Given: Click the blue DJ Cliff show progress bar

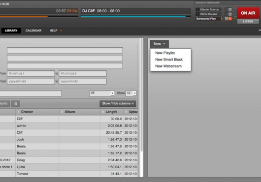Looking at the screenshot, I should 136,16.
